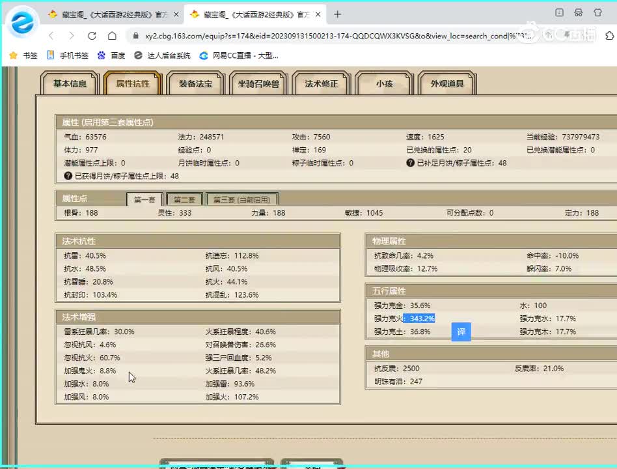Show the 外观道具 tab

tap(447, 83)
